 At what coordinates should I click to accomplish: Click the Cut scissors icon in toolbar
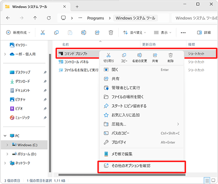[43, 32]
